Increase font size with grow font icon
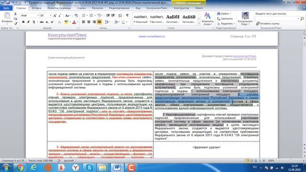Screen dimensions: 306x172 [x=55, y=15]
